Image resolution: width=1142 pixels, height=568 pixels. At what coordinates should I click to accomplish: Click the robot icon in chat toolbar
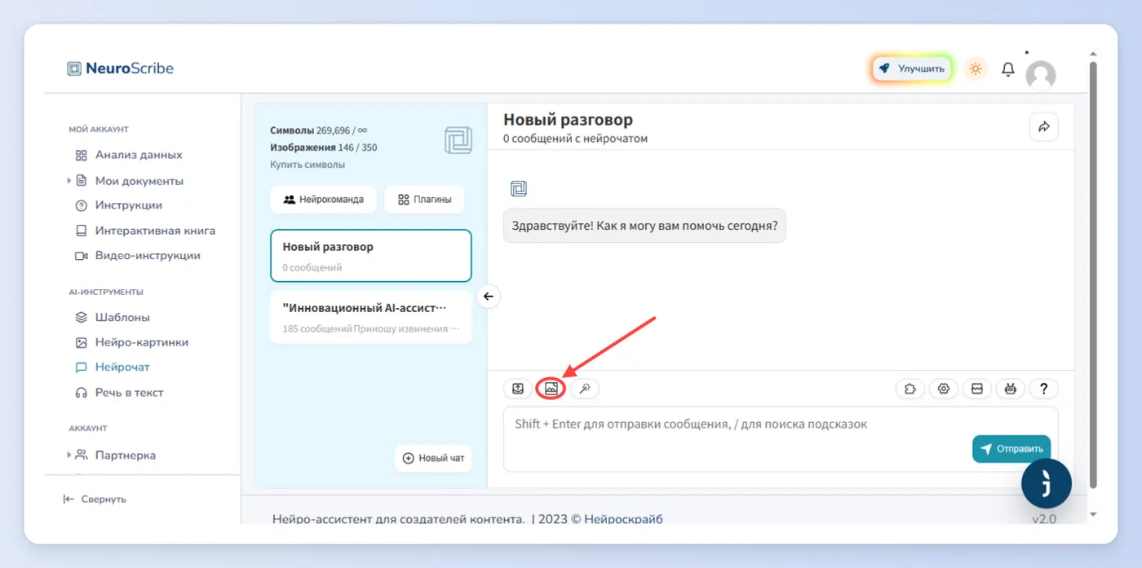pyautogui.click(x=1011, y=389)
